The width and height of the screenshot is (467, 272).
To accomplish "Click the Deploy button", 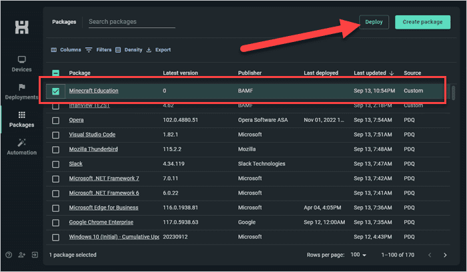I will (x=374, y=22).
